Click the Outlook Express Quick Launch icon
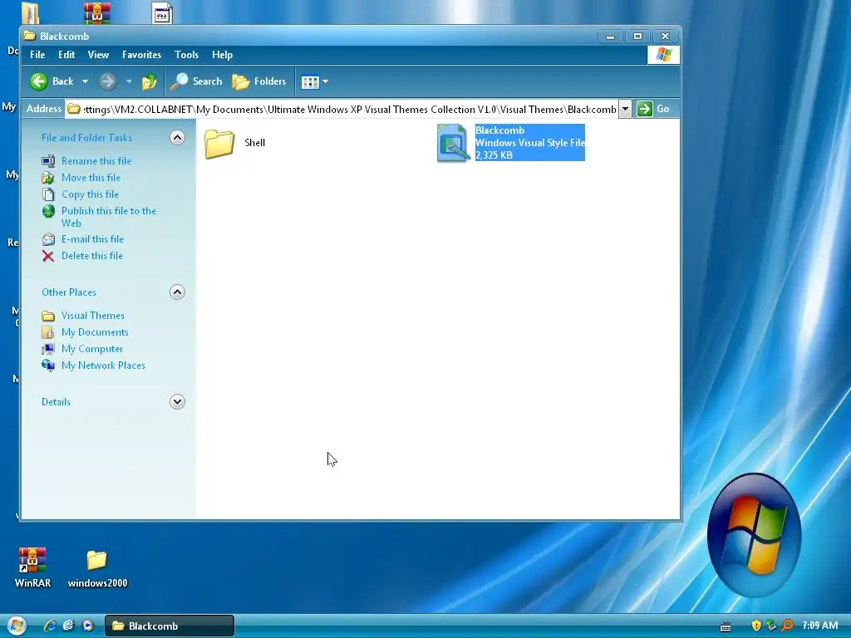Image resolution: width=851 pixels, height=638 pixels. coord(68,626)
